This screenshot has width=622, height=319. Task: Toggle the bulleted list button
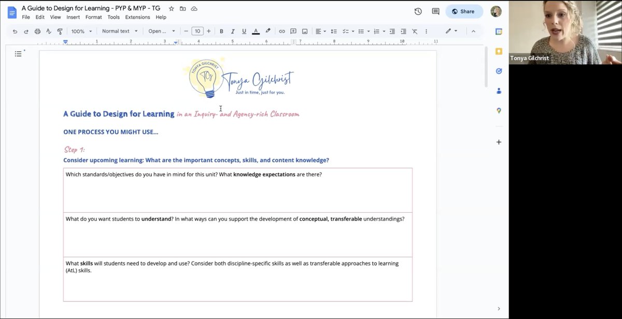pyautogui.click(x=361, y=31)
